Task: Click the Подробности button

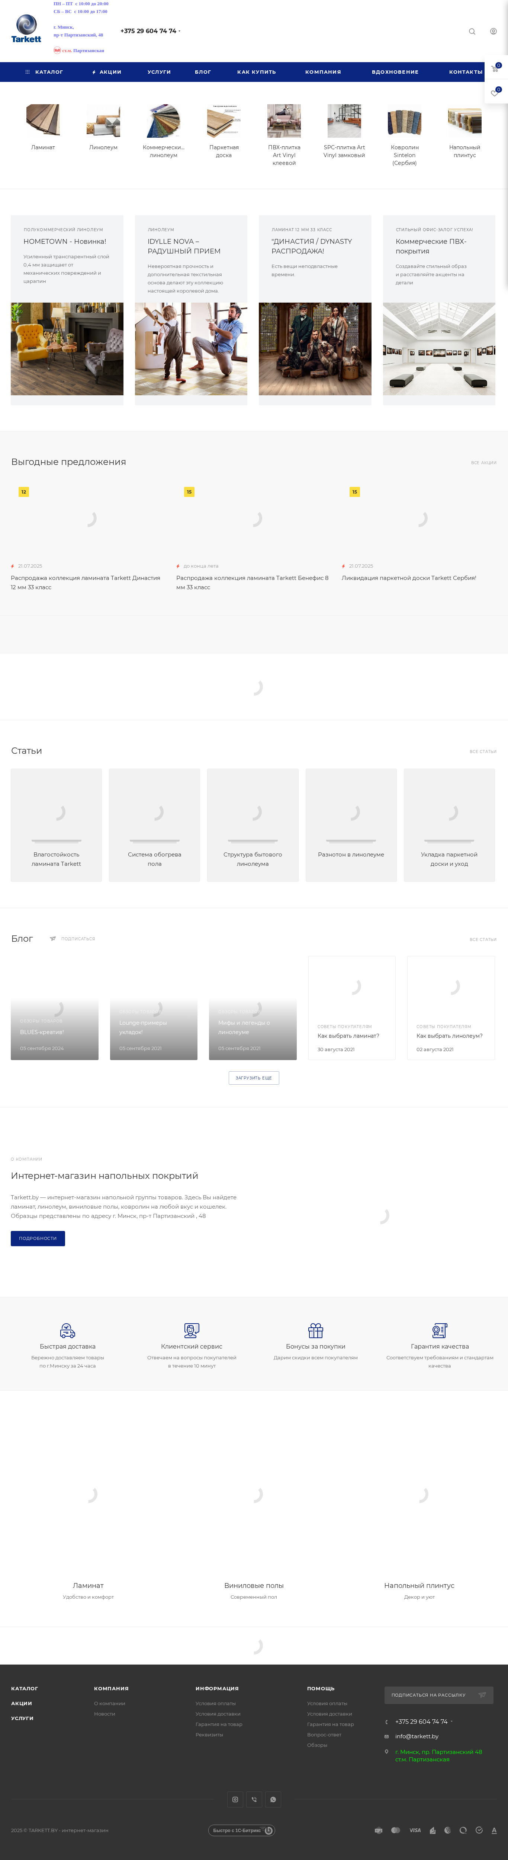Action: (38, 1238)
